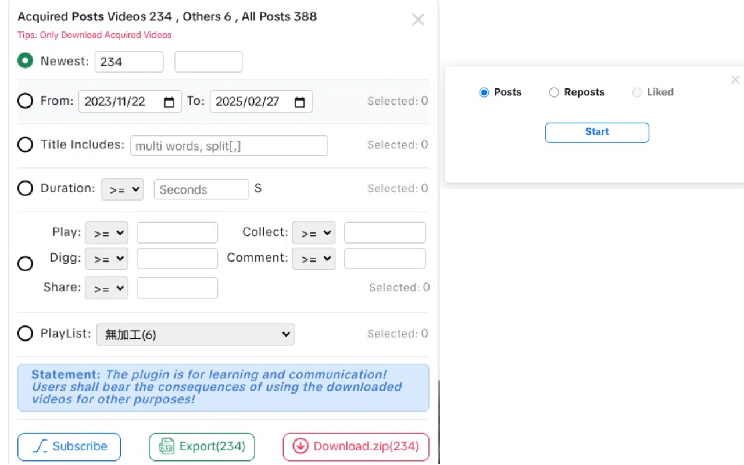
Task: Open the PlayList dropdown showing 無加工(6)
Action: [x=195, y=334]
